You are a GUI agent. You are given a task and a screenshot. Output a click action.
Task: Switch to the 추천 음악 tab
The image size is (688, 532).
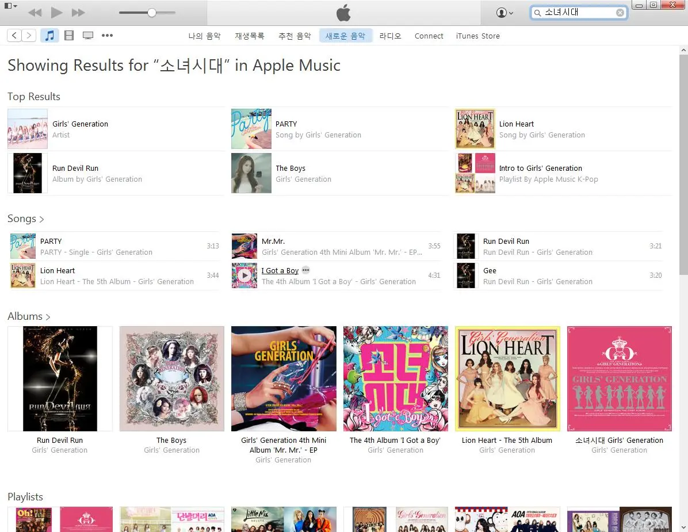(x=295, y=36)
